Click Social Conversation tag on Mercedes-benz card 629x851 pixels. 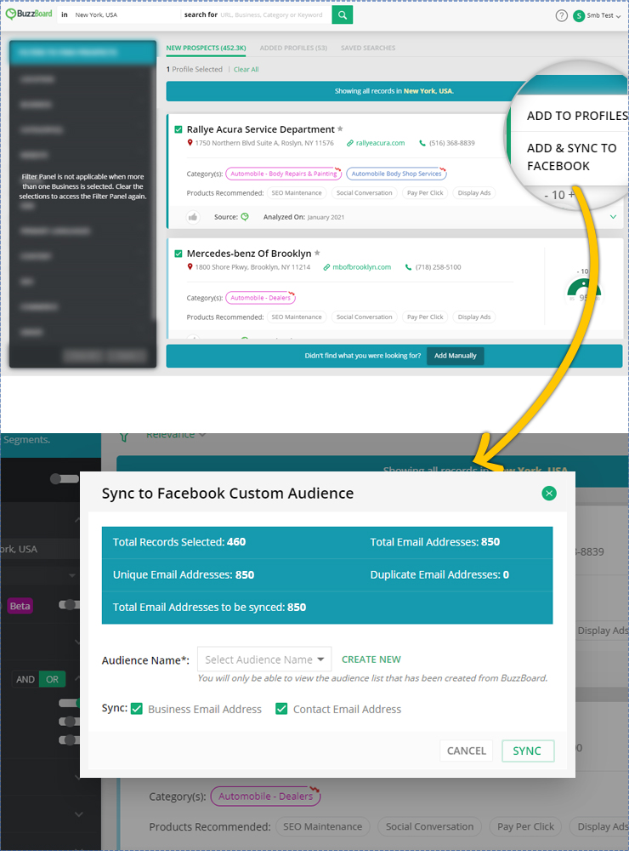365,317
